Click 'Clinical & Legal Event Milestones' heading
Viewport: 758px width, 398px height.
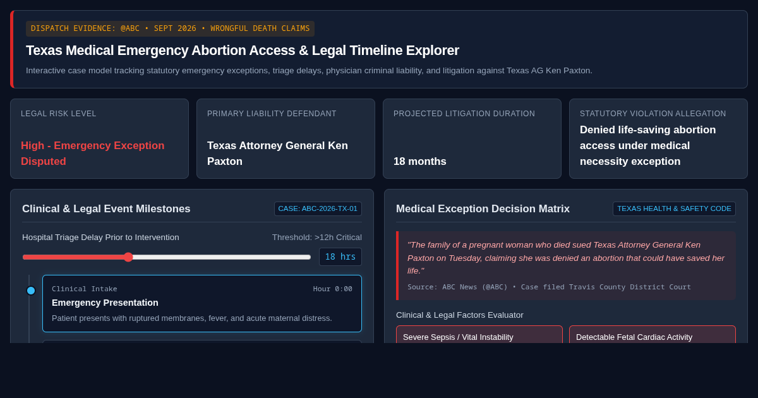point(106,209)
